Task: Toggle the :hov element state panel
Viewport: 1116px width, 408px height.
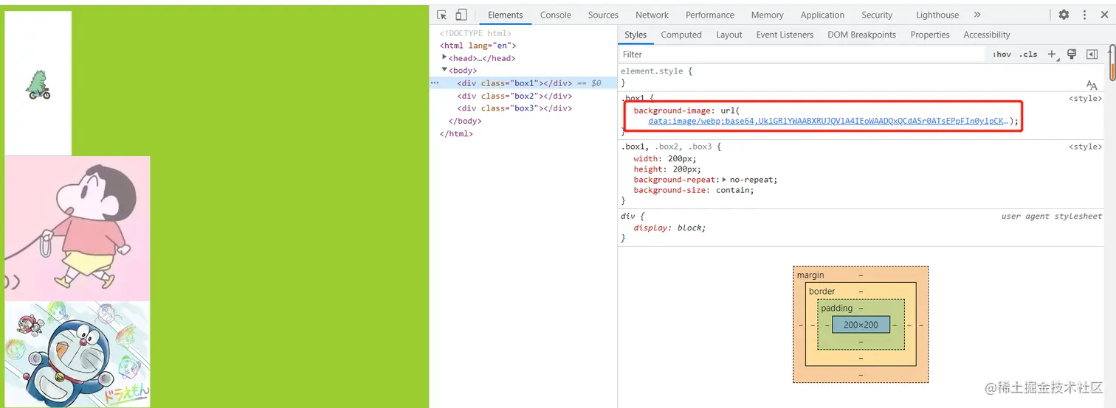Action: (x=1002, y=54)
